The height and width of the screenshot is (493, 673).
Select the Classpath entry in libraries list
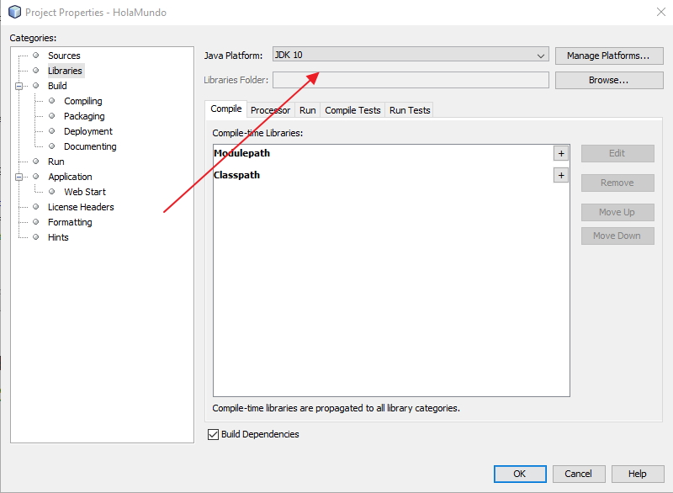236,176
